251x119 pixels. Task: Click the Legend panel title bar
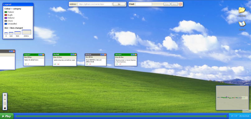(18, 4)
